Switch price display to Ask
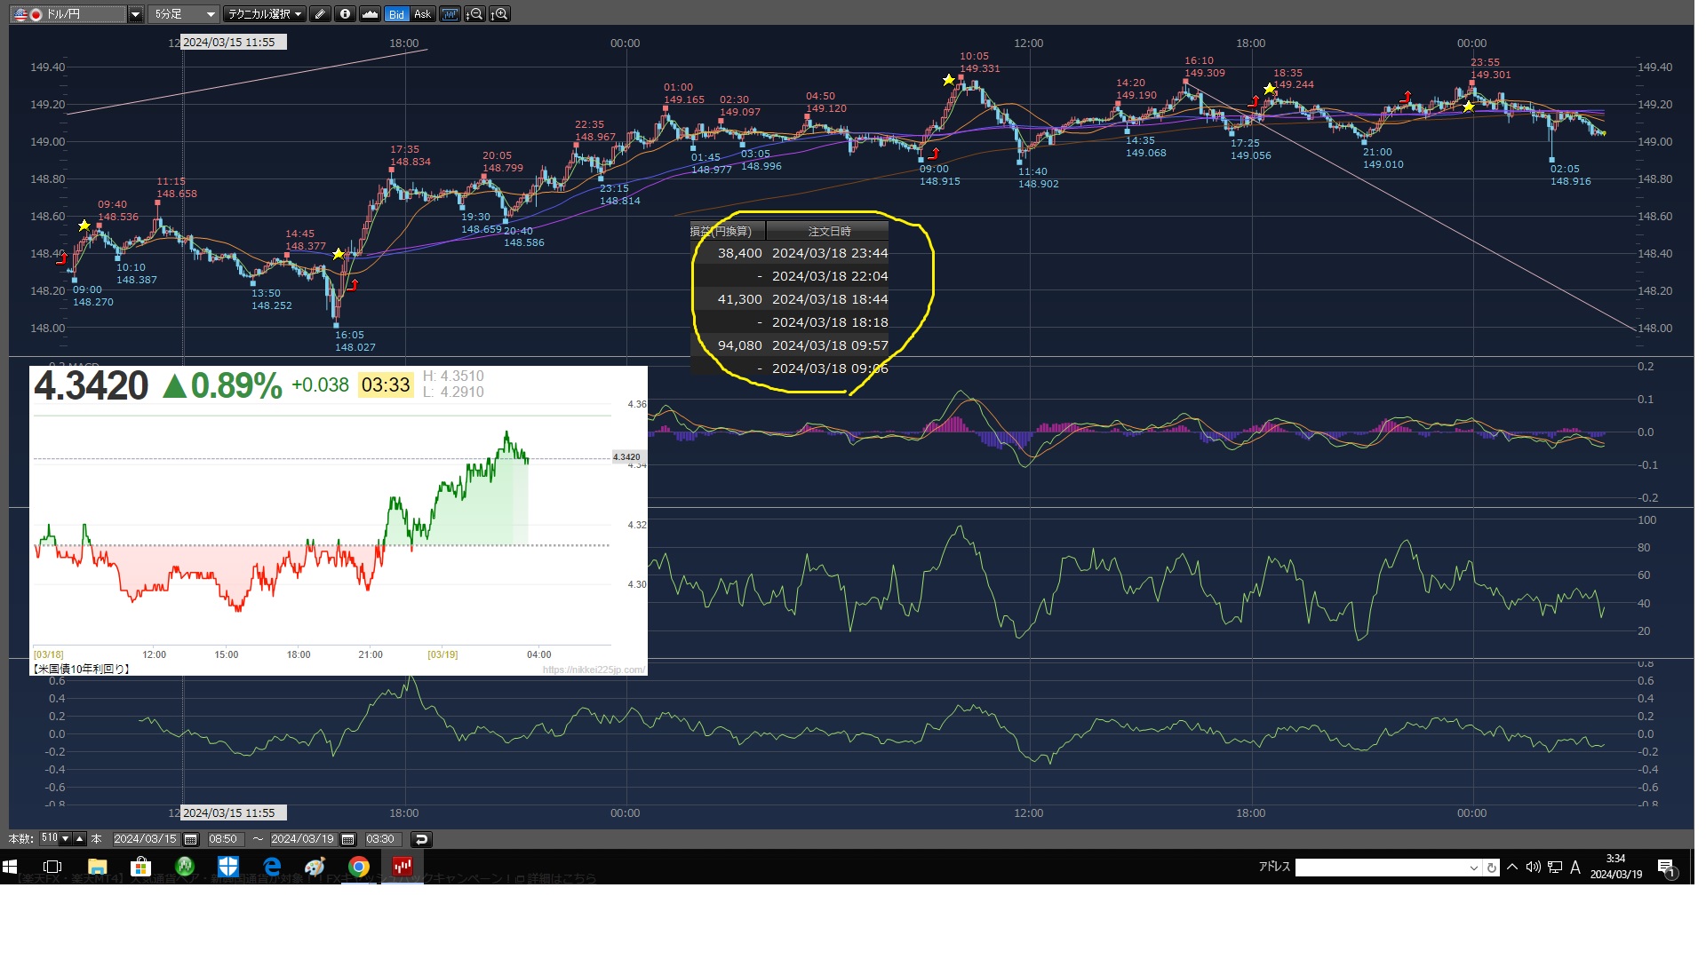Screen dimensions: 1706x959 coord(422,14)
